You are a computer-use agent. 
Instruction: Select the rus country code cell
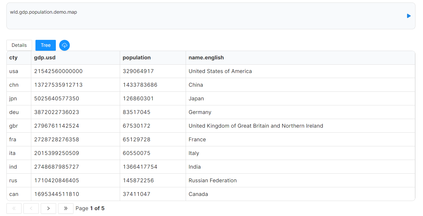(x=19, y=181)
